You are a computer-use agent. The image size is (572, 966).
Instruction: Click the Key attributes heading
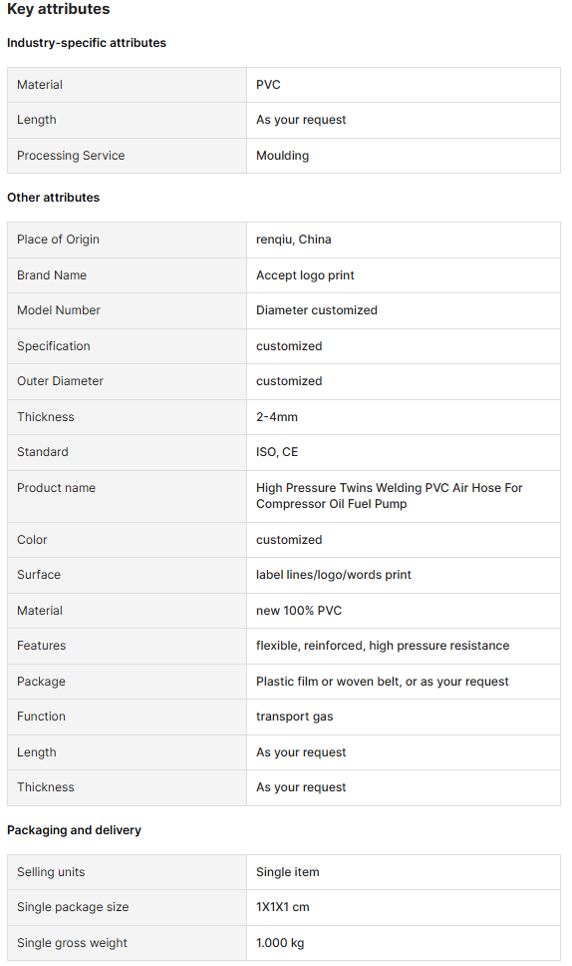point(59,9)
